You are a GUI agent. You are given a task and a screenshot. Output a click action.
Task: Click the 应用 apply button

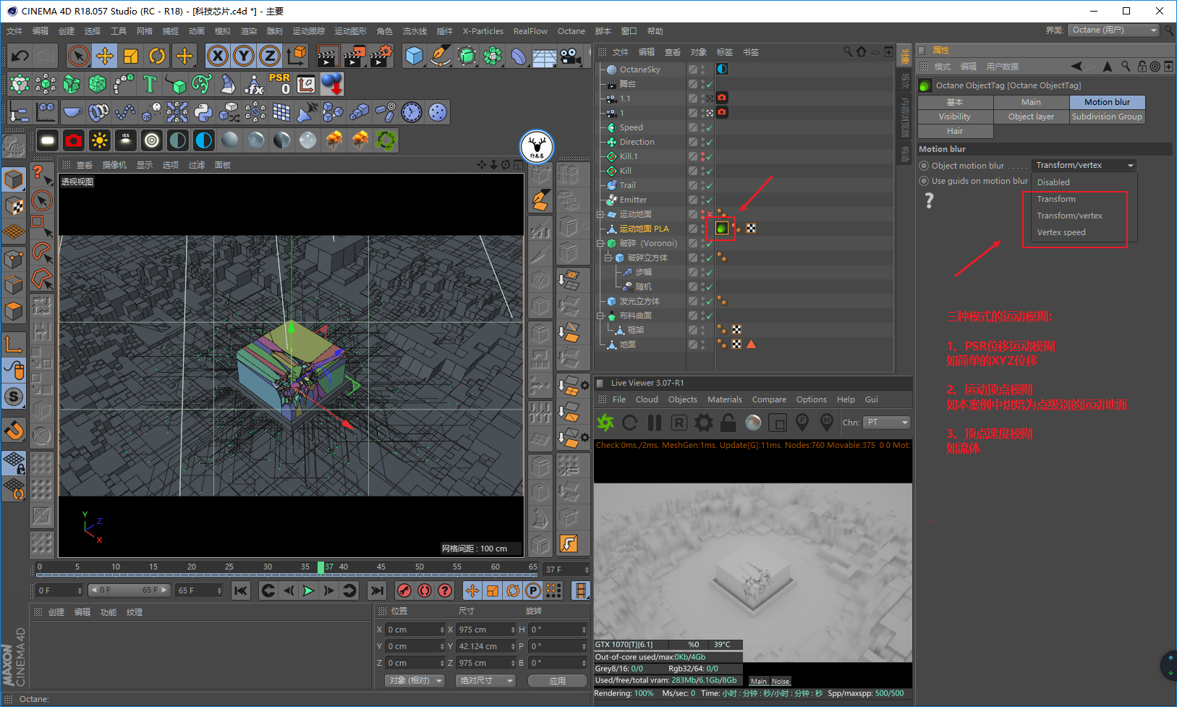coord(558,681)
